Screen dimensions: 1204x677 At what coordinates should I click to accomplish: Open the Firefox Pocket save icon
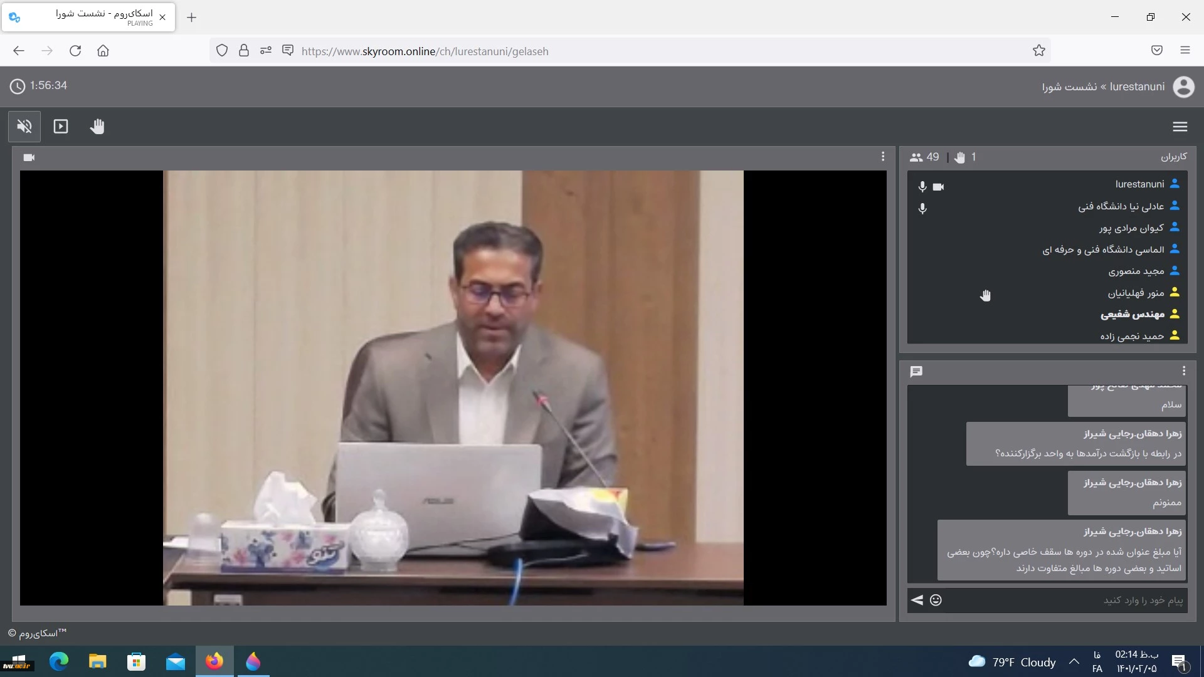coord(1157,51)
